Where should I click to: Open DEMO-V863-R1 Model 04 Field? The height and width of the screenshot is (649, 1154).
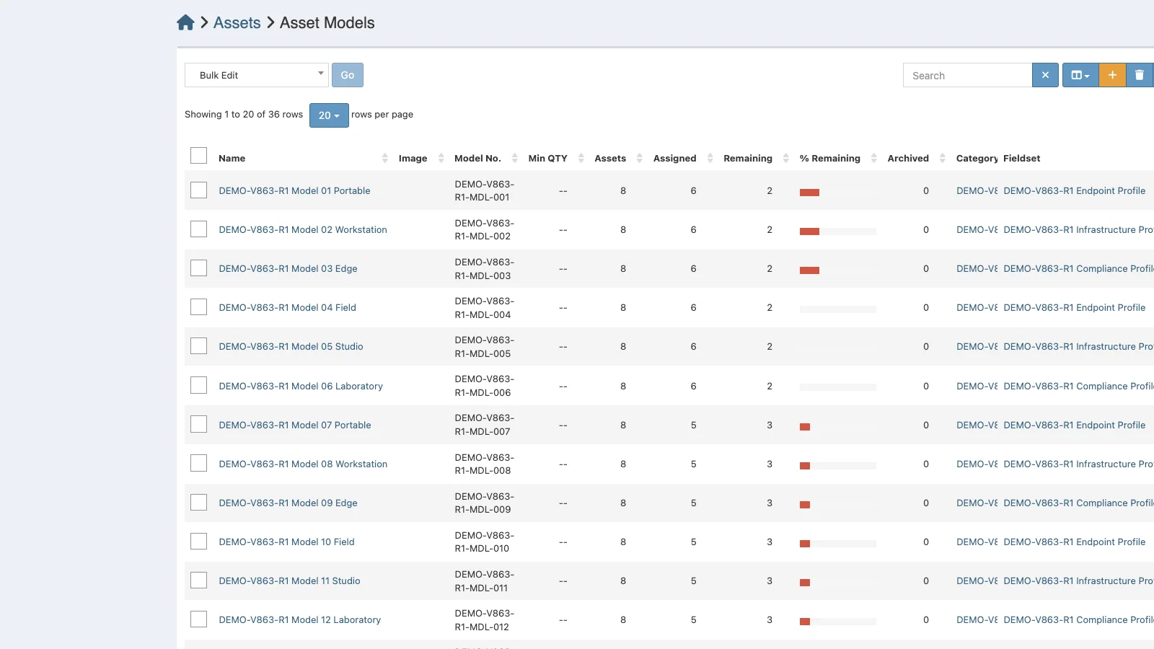[x=287, y=307]
